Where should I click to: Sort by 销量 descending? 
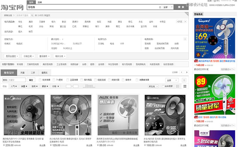click(24, 86)
